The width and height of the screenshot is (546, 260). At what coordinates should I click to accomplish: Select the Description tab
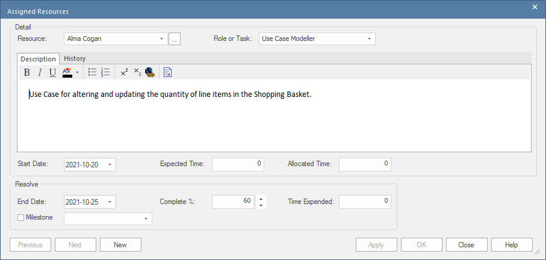pyautogui.click(x=38, y=59)
